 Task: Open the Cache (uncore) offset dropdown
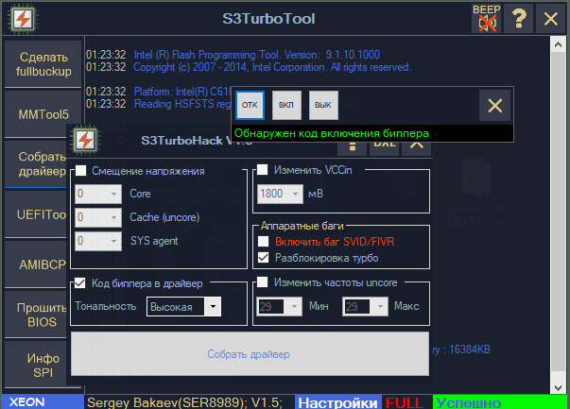tap(98, 217)
